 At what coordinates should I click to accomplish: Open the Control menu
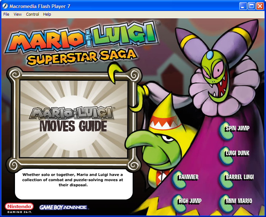[x=33, y=14]
